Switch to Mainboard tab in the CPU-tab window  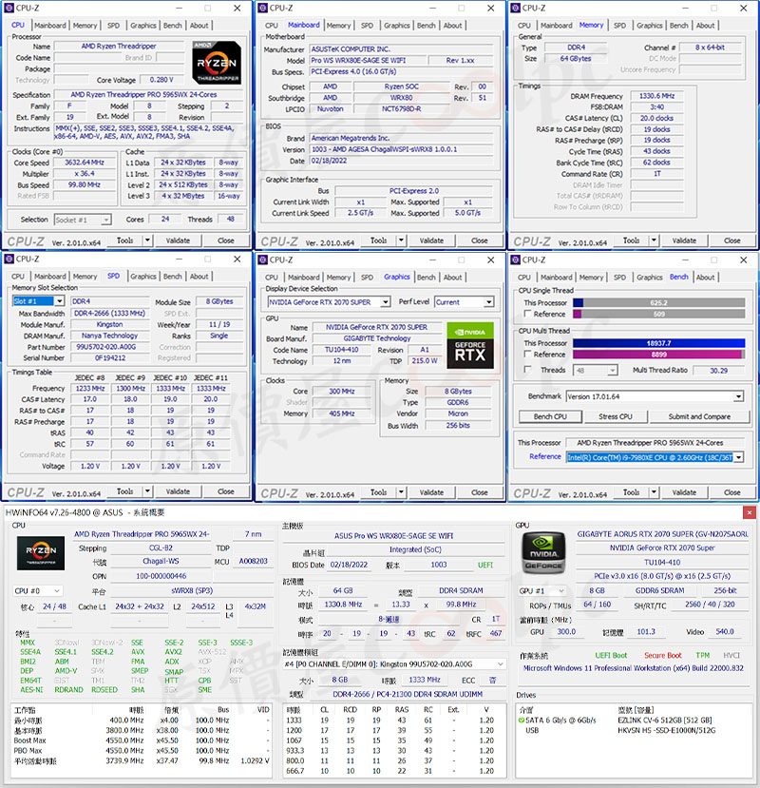49,25
